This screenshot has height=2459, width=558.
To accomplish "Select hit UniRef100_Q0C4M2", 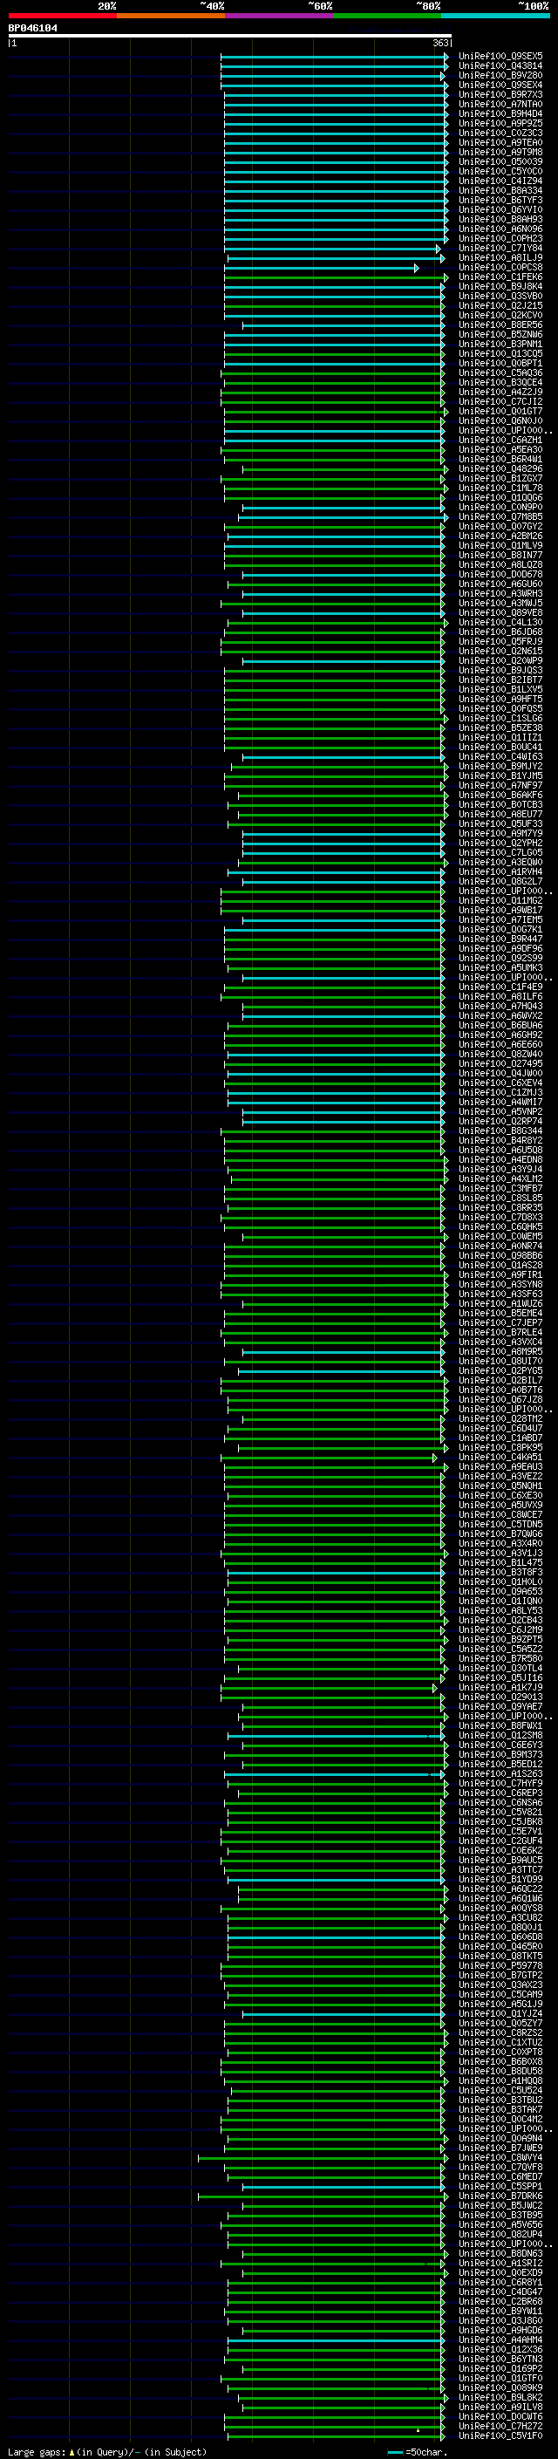I will [x=500, y=2119].
